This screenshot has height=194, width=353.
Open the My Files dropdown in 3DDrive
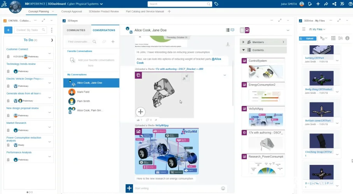point(319,29)
